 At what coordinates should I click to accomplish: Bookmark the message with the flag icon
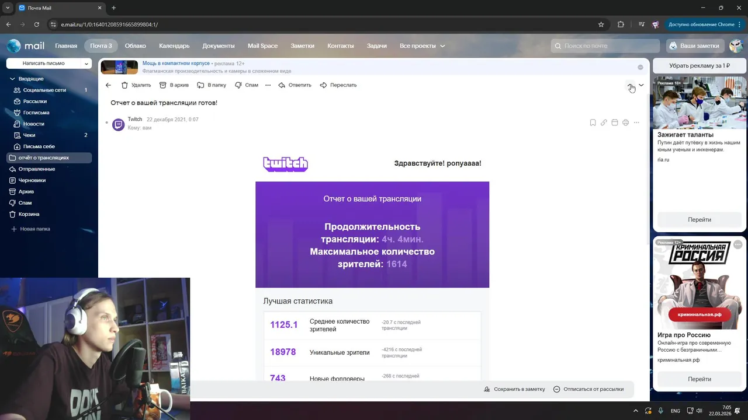point(593,123)
